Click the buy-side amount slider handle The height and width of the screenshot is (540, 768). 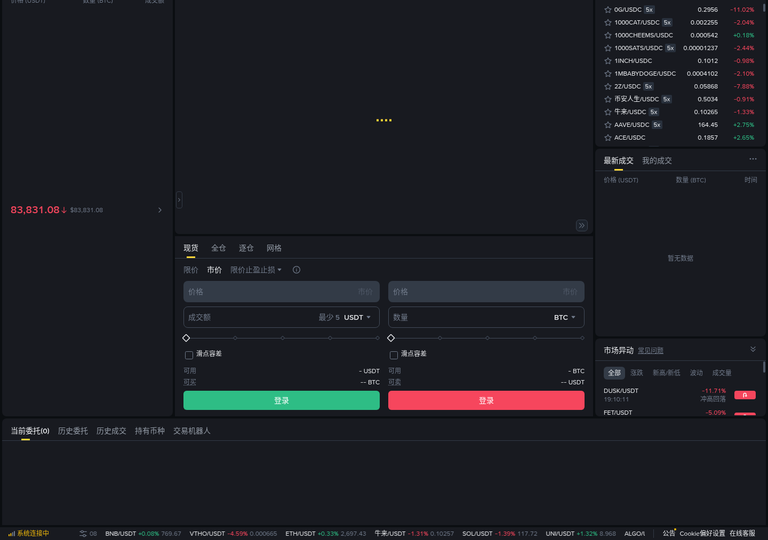186,338
